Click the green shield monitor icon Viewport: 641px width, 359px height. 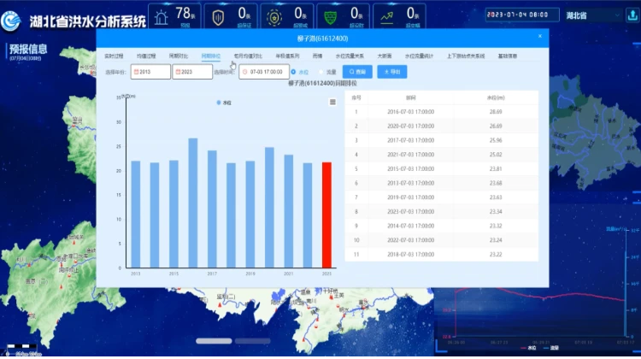pyautogui.click(x=330, y=15)
